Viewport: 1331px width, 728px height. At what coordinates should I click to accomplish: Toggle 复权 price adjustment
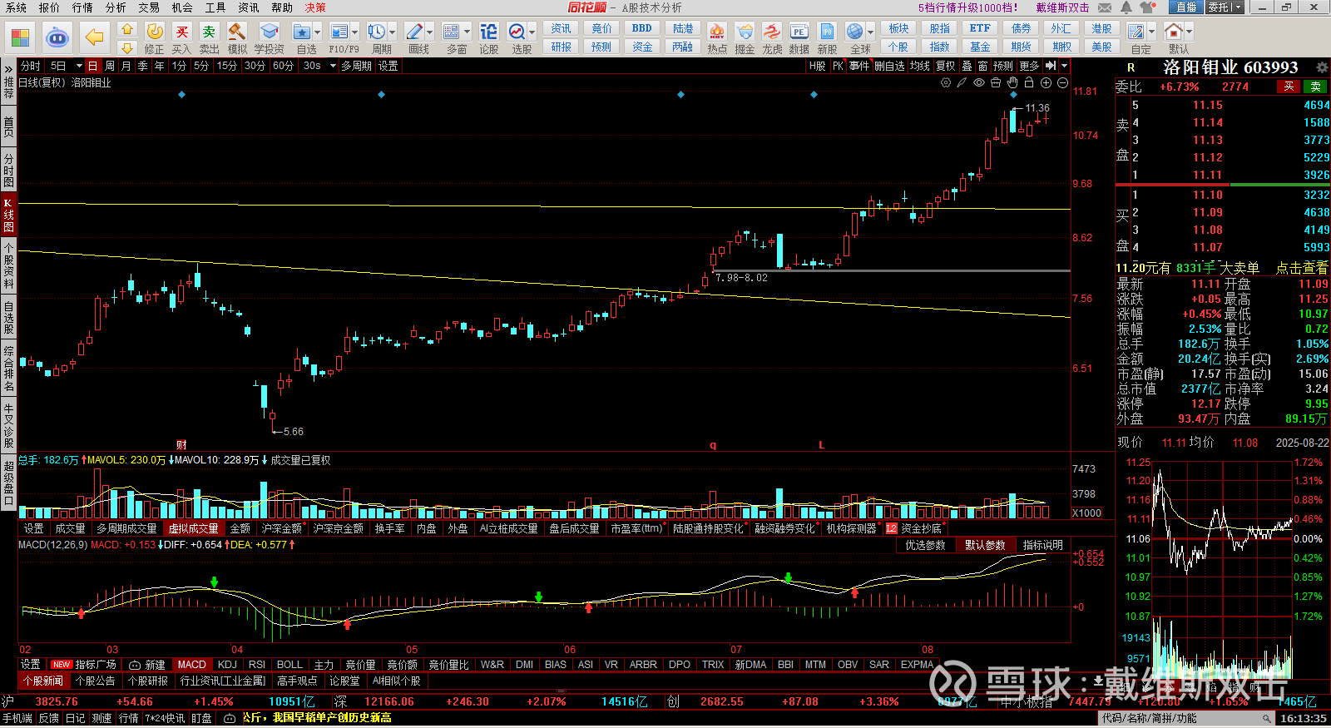[945, 66]
